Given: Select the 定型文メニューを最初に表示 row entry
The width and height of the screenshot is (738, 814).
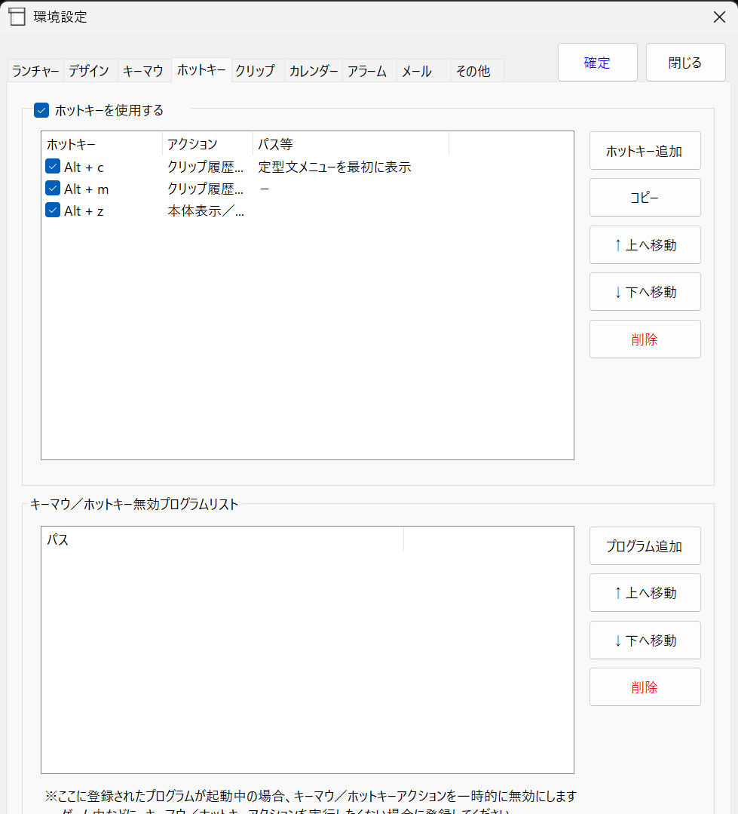Looking at the screenshot, I should [x=335, y=167].
